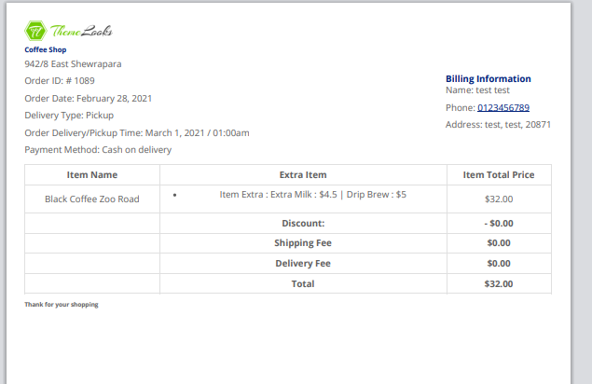Click the Thank for your shopping footer note
The height and width of the screenshot is (384, 592).
[x=62, y=305]
